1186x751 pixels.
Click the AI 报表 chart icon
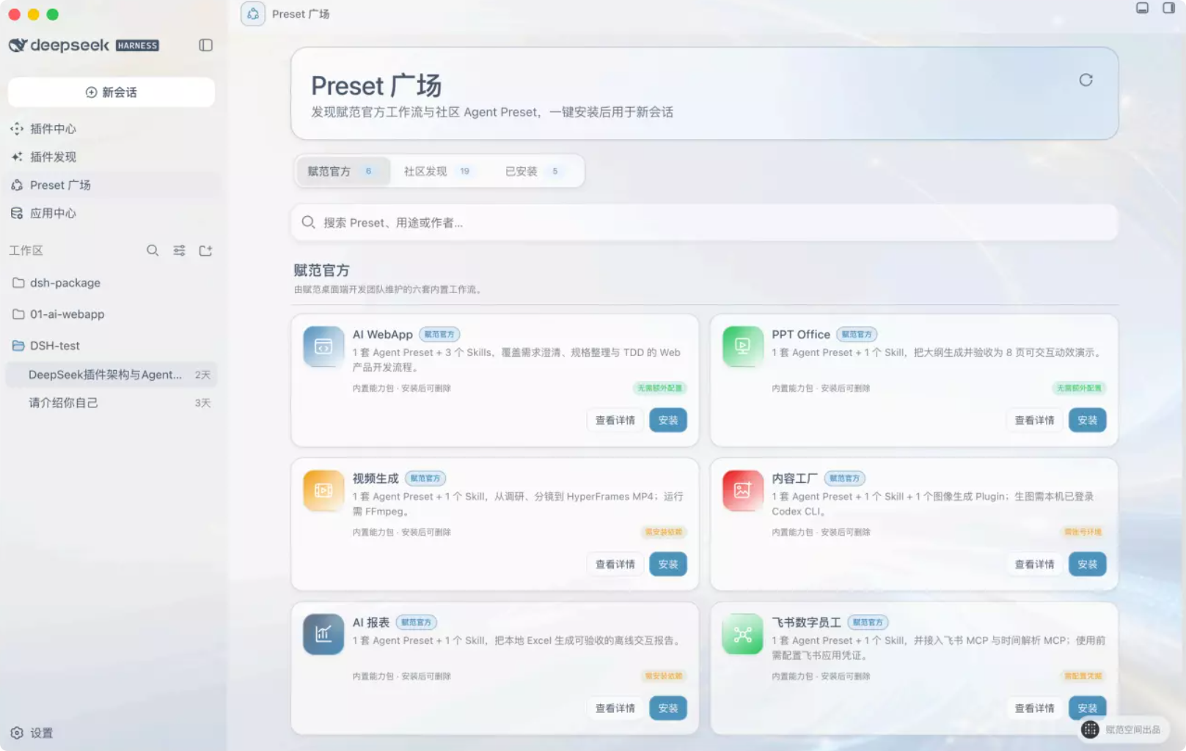pos(323,635)
